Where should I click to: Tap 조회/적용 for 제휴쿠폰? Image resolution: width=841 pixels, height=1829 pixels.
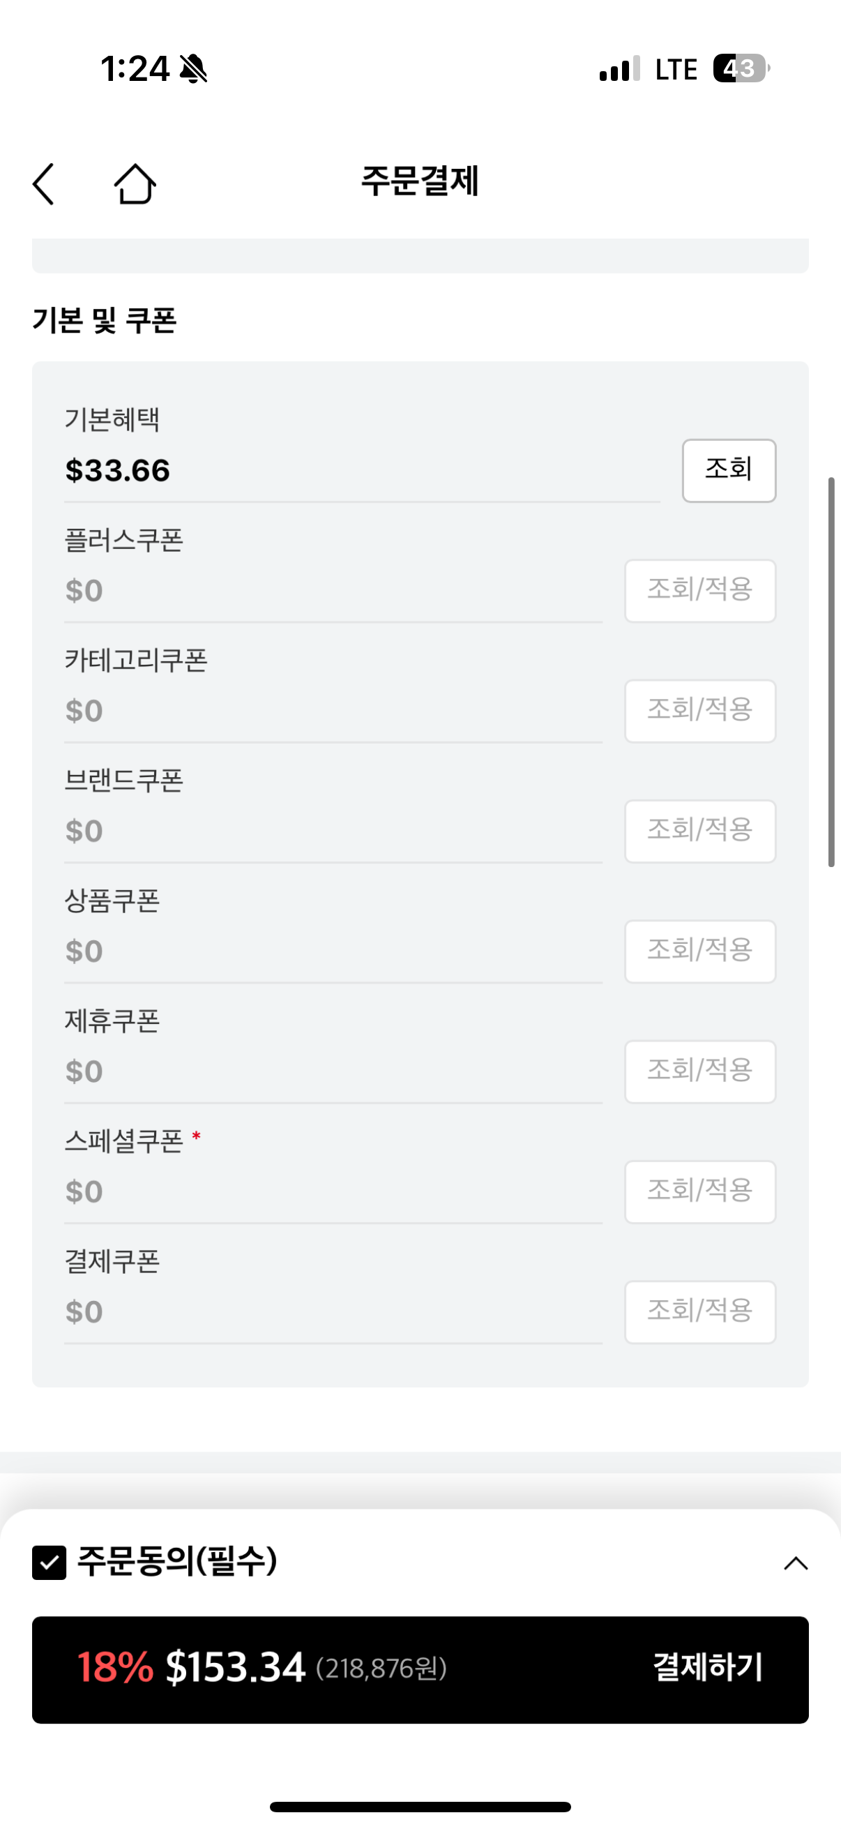(699, 1071)
